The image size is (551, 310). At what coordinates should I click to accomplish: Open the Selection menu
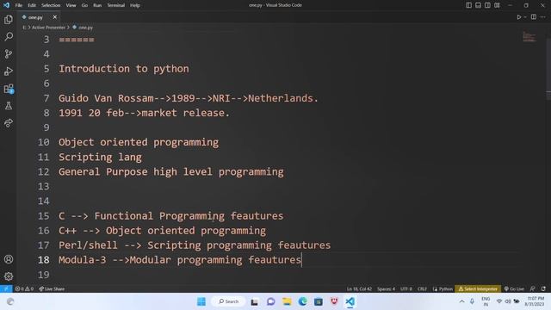[51, 5]
